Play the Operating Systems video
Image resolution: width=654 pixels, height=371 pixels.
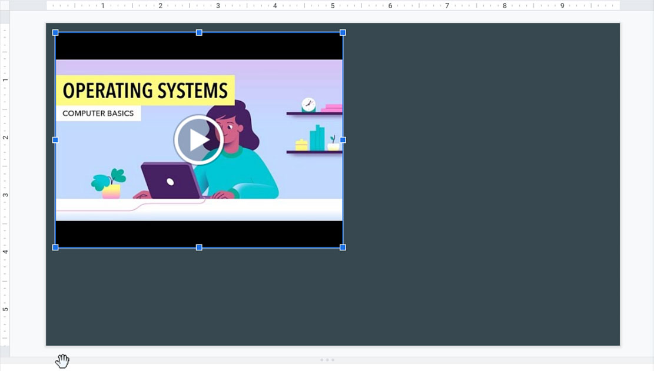point(199,139)
